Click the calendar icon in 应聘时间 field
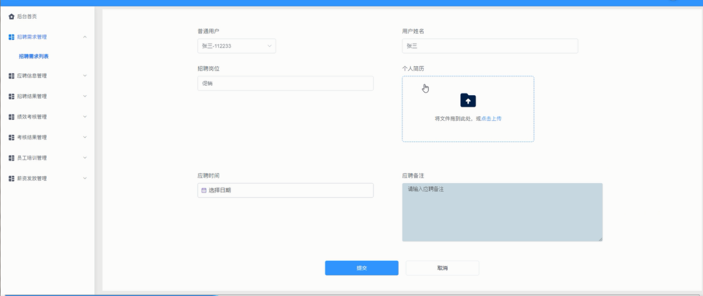The width and height of the screenshot is (703, 296). (204, 190)
